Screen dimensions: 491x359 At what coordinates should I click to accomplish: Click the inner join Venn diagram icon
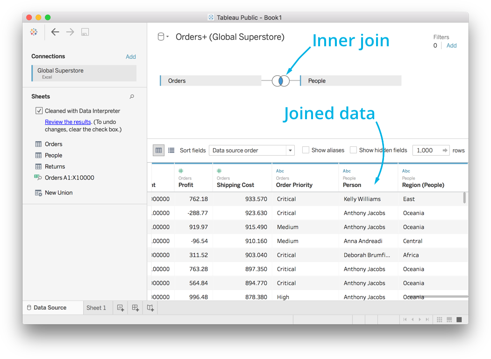coord(281,81)
